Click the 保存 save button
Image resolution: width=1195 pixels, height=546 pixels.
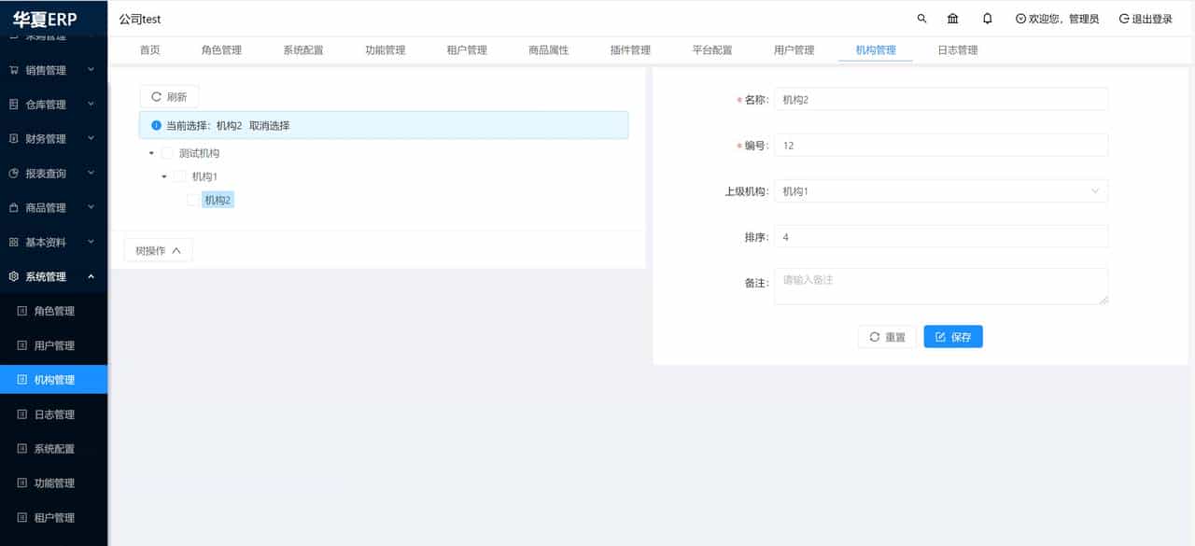[952, 337]
